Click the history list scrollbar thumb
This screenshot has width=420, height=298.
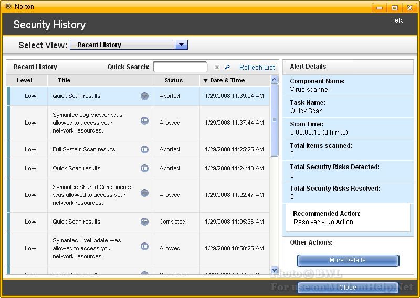coord(274,120)
